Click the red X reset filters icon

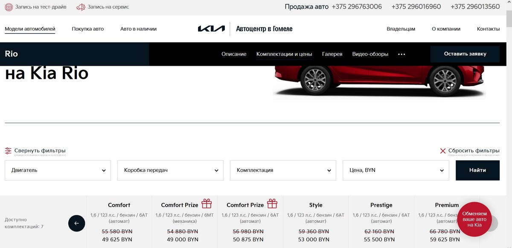pyautogui.click(x=443, y=151)
